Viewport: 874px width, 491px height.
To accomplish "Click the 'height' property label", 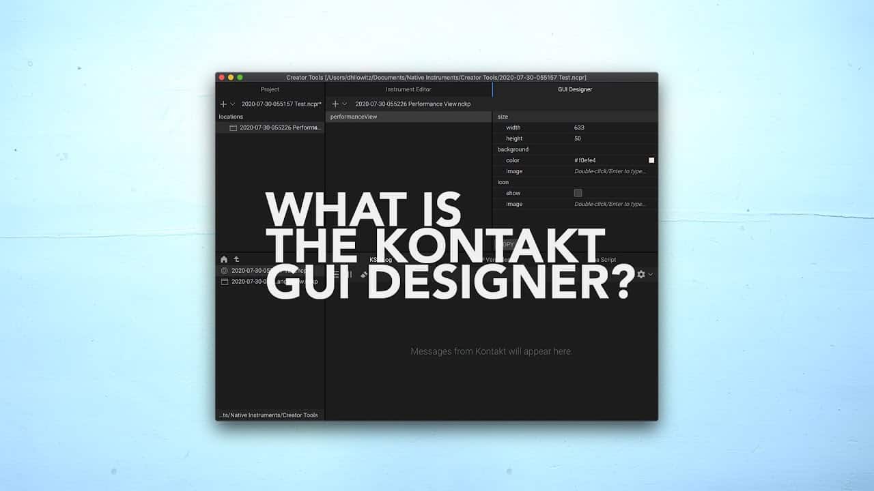I will [x=514, y=138].
